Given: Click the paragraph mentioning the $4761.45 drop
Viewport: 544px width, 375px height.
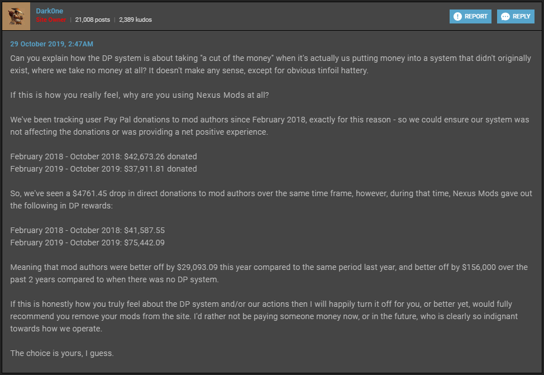Looking at the screenshot, I should click(271, 200).
